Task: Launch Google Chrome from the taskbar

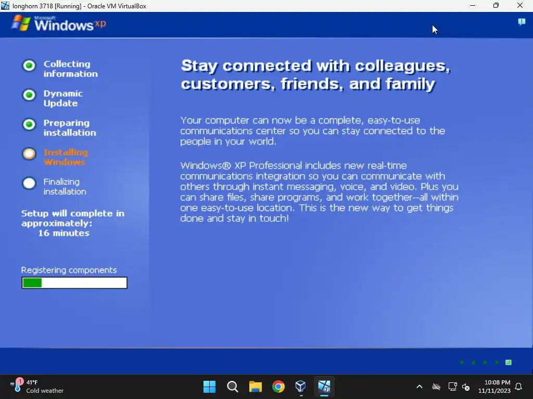Action: [278, 387]
